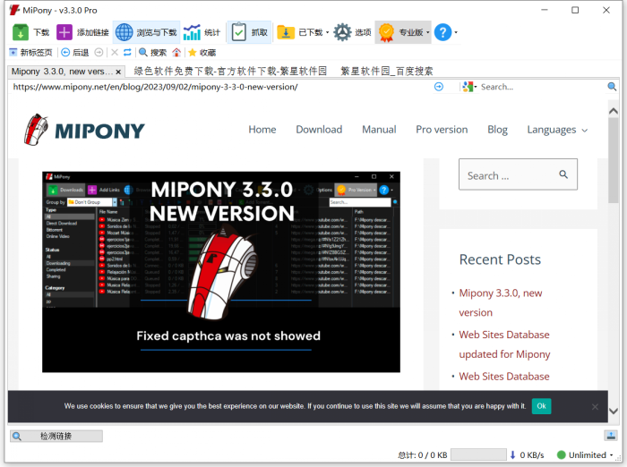Click the blue download speed arrow icon

tap(512, 454)
